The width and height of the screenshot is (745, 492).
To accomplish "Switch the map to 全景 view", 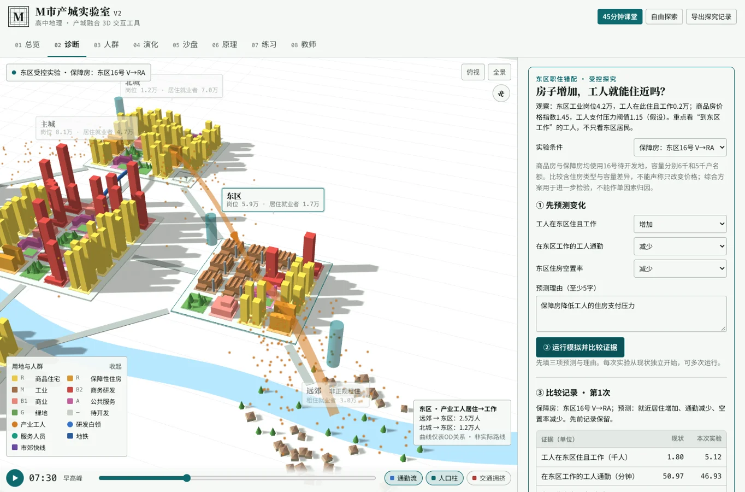I will [x=500, y=72].
